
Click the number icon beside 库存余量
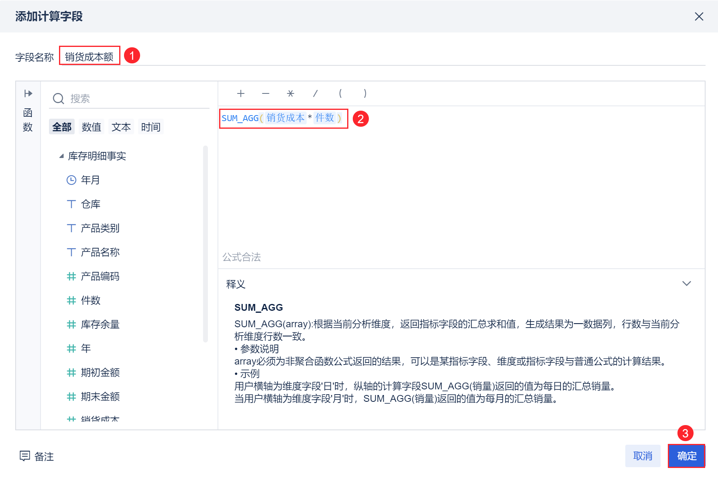tap(71, 324)
